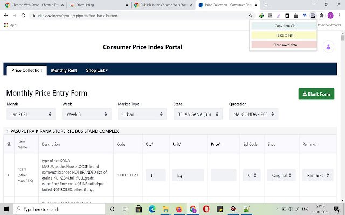This screenshot has width=345, height=215.
Task: Click the Cortana circle on taskbar
Action: (112, 209)
